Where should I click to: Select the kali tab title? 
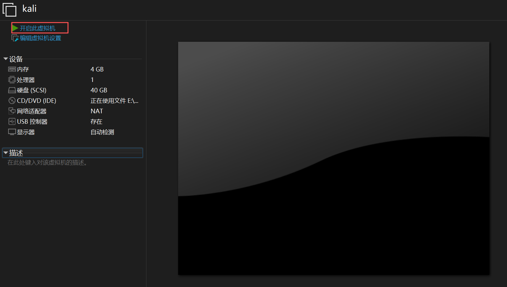coord(29,9)
